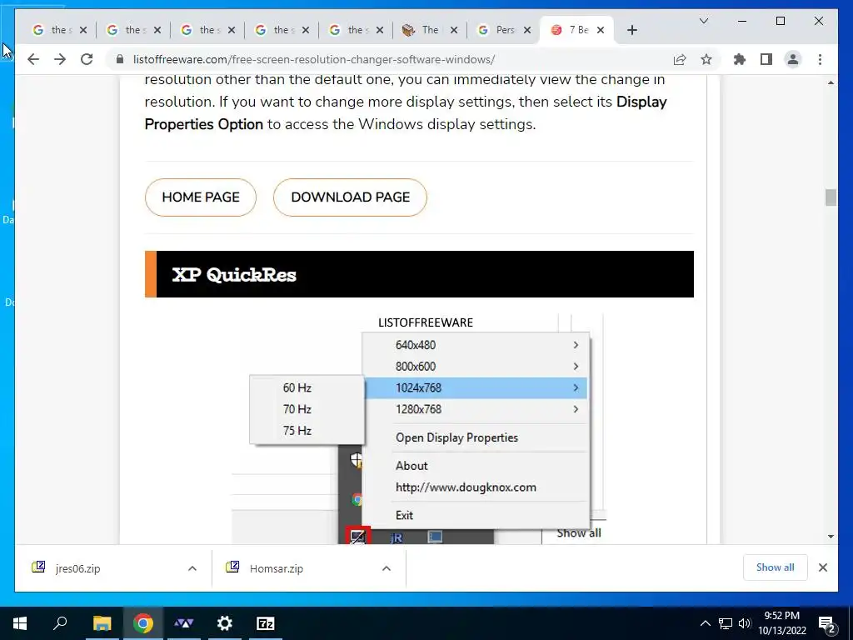Open a new browser tab
This screenshot has height=640, width=853.
pyautogui.click(x=631, y=30)
